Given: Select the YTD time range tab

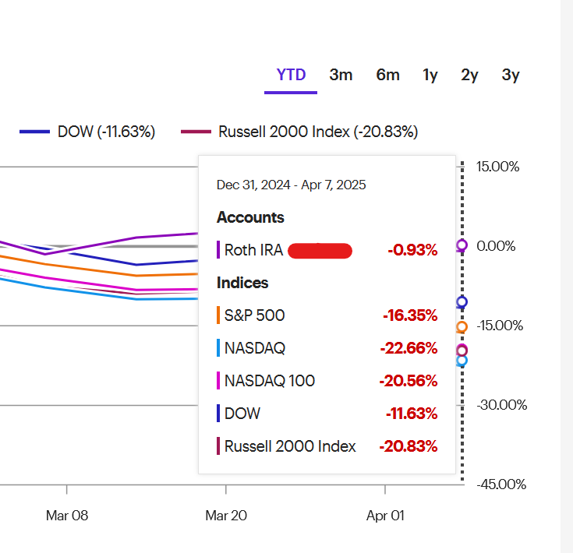Looking at the screenshot, I should click(291, 76).
